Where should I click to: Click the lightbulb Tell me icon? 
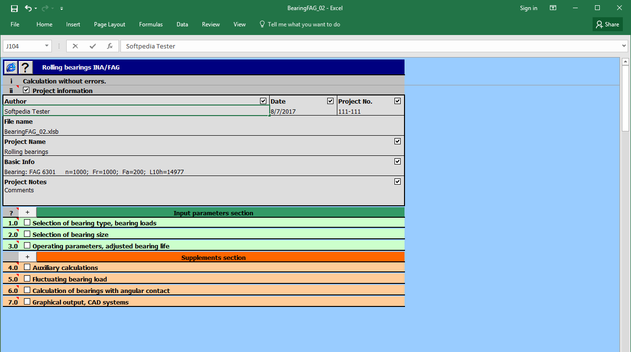pos(262,24)
